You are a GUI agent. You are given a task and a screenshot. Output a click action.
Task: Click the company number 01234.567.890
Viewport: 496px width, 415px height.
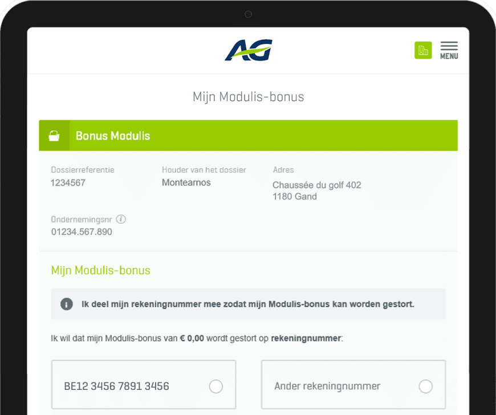(82, 232)
